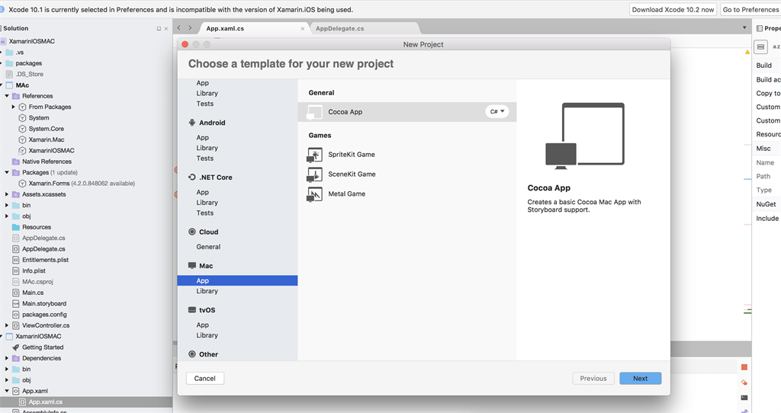Viewport: 781px width, 413px height.
Task: Select tvOS App category
Action: pos(203,325)
